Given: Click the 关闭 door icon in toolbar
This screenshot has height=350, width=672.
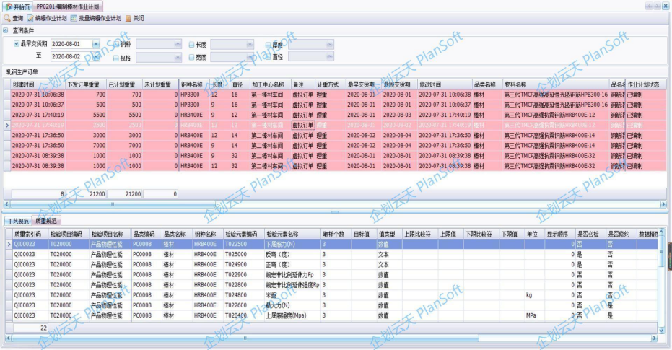Looking at the screenshot, I should point(128,19).
